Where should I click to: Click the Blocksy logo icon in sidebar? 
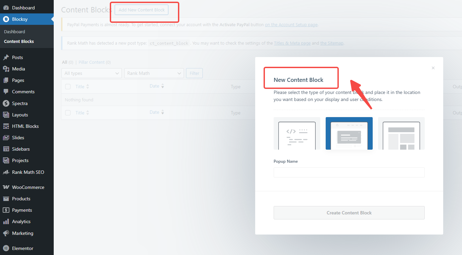[6, 19]
